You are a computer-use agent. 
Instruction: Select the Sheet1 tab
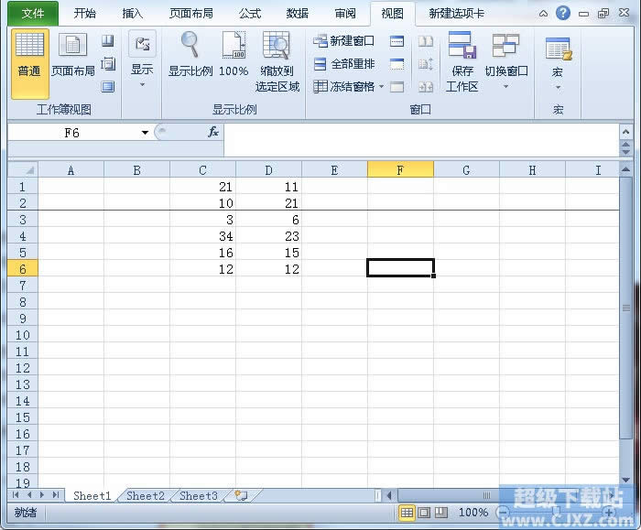(92, 496)
